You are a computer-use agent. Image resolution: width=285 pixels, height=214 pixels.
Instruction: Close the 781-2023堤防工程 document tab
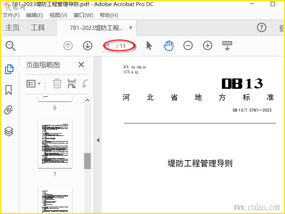[131, 28]
